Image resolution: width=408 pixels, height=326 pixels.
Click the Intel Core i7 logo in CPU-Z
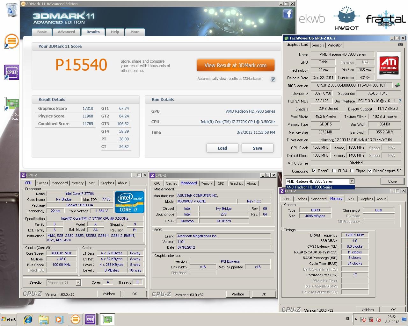coord(129,202)
